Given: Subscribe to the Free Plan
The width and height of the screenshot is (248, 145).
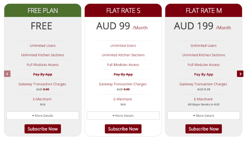Looking at the screenshot, I should click(42, 129).
